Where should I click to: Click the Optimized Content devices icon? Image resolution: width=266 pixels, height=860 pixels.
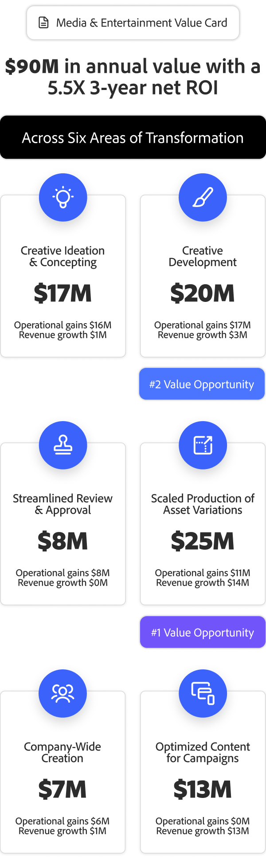coord(203,693)
